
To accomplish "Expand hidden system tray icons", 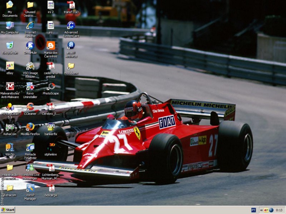I will pos(262,210).
